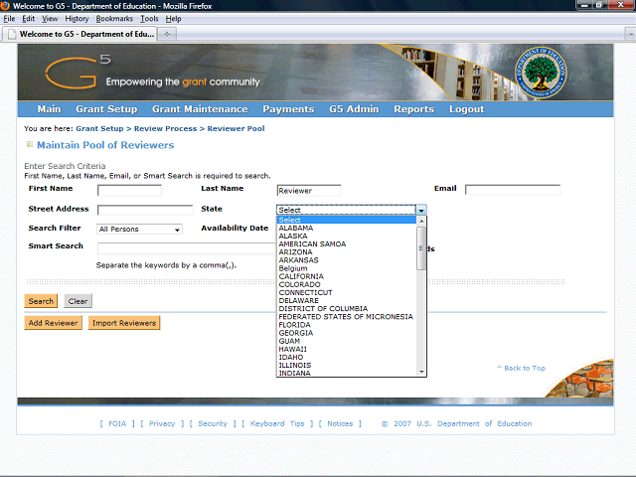Click the Back to Top link

(521, 368)
